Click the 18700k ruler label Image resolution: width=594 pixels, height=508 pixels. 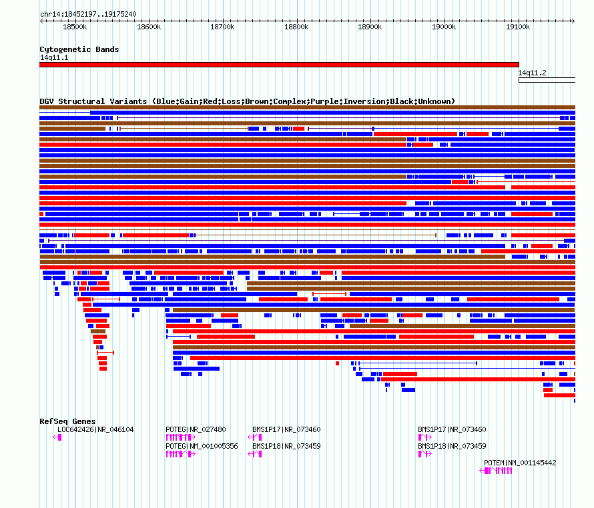[222, 27]
